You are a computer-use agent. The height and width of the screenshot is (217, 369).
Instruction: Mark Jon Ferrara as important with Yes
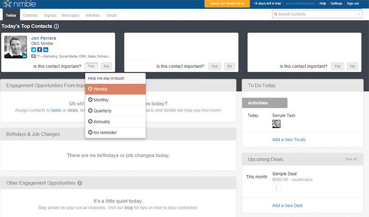[x=91, y=66]
